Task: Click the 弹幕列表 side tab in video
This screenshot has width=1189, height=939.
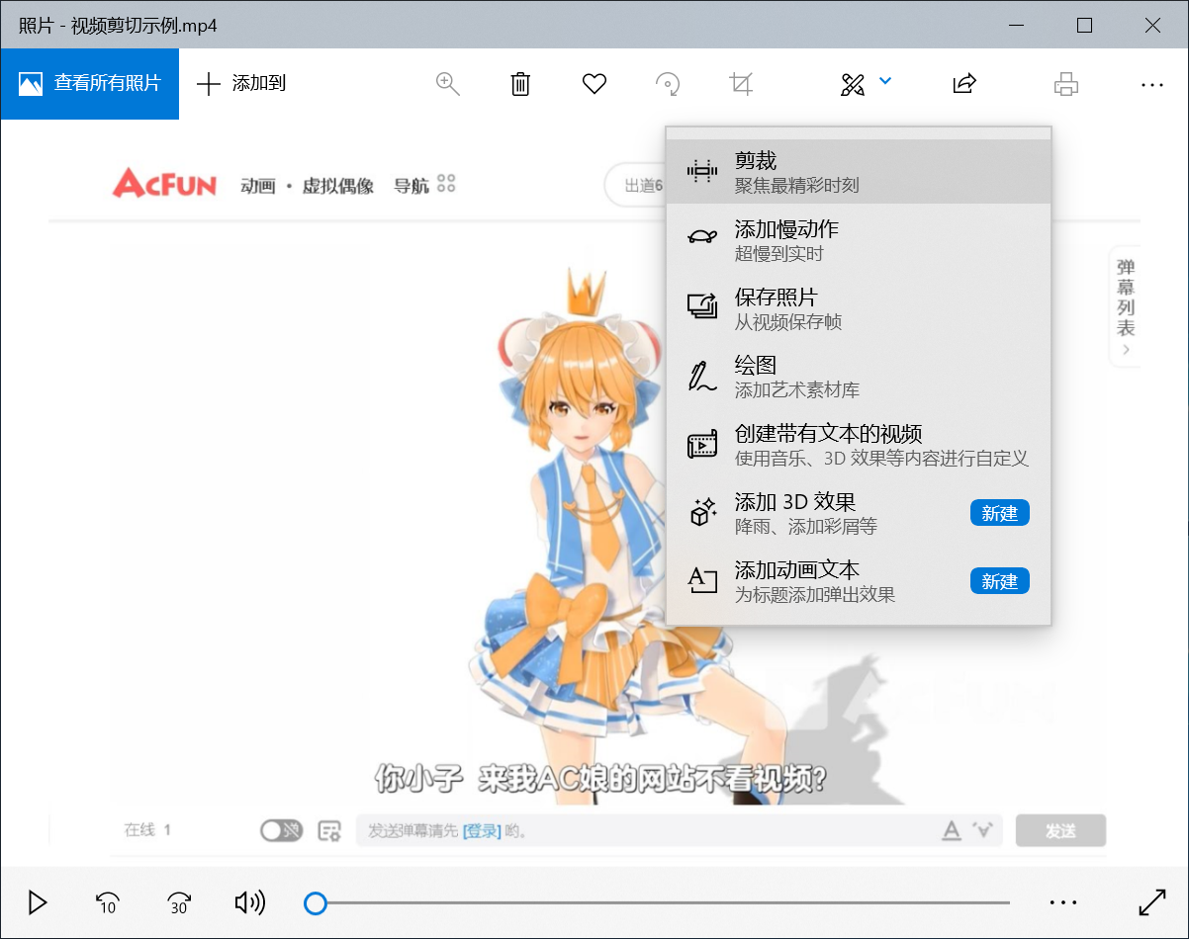Action: 1126,306
